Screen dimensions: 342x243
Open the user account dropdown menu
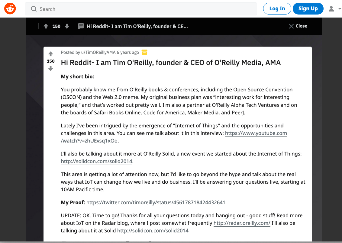point(334,9)
